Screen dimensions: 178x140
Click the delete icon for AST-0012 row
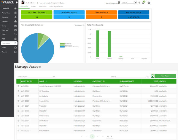point(18,86)
